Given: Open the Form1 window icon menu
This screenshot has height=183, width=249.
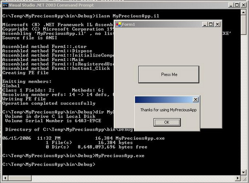Looking at the screenshot, I should pos(118,25).
